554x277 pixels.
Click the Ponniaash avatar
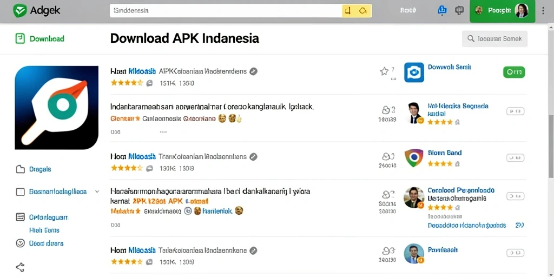click(414, 253)
